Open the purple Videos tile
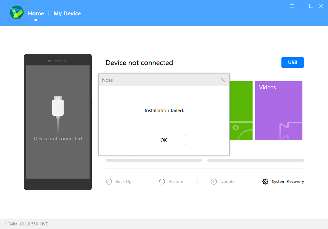The image size is (328, 229). point(278,111)
